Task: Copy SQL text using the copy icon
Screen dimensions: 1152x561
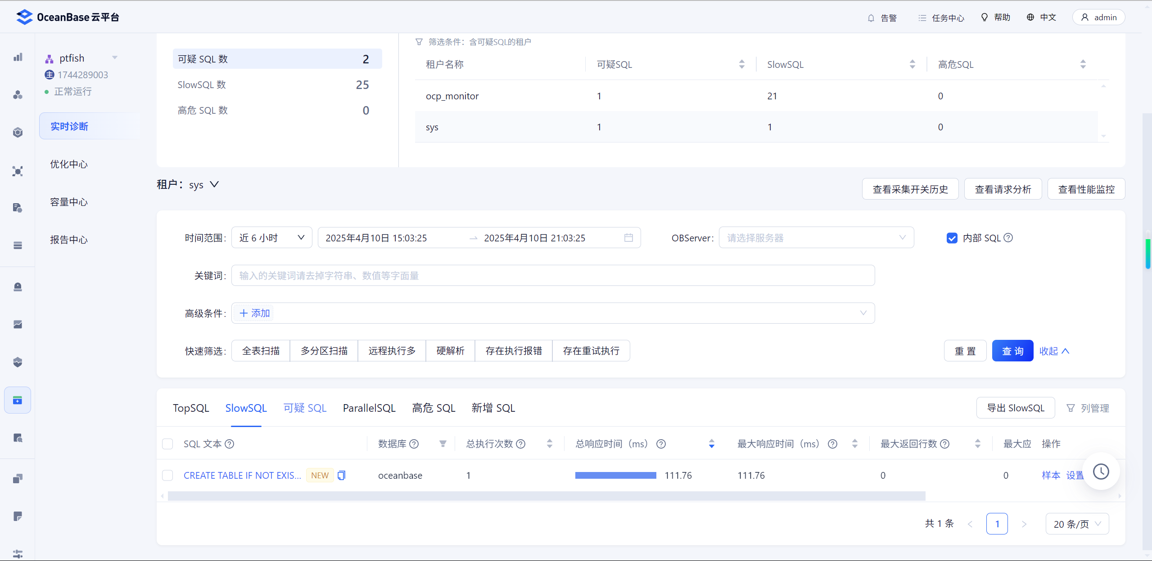Action: (x=341, y=475)
